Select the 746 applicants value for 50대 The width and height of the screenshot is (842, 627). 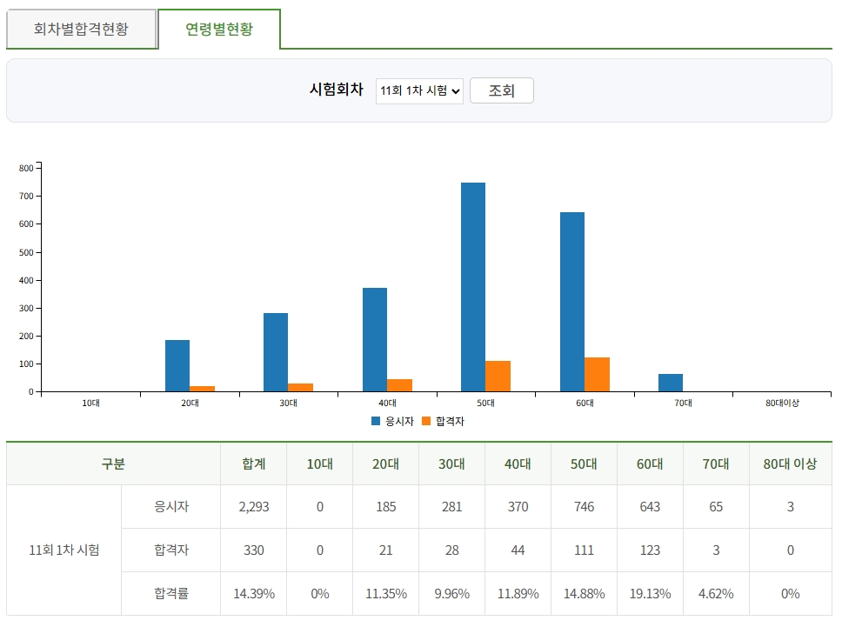[x=584, y=506]
